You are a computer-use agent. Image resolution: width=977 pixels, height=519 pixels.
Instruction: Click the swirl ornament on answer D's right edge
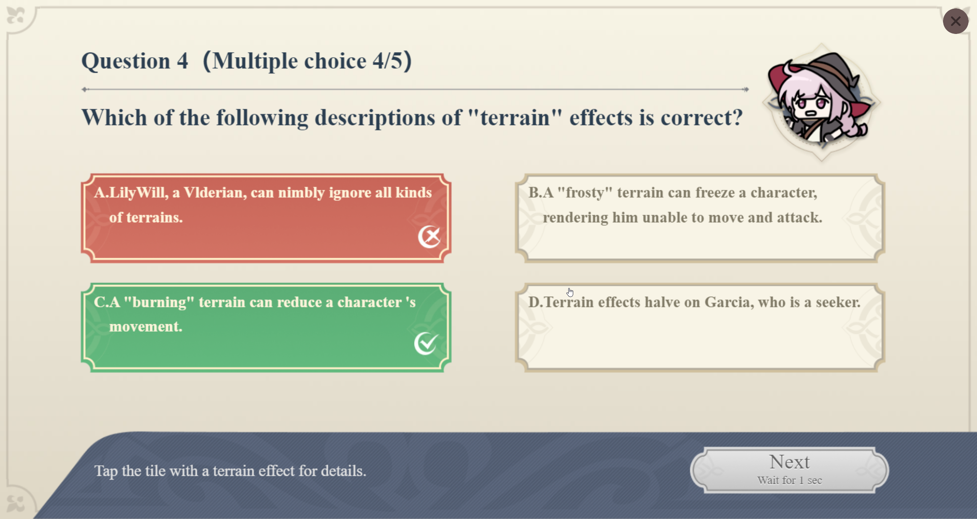pyautogui.click(x=863, y=327)
